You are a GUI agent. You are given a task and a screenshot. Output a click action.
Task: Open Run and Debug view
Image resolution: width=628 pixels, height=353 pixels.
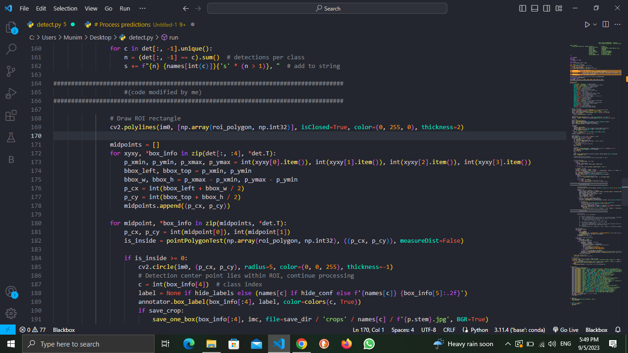[11, 93]
